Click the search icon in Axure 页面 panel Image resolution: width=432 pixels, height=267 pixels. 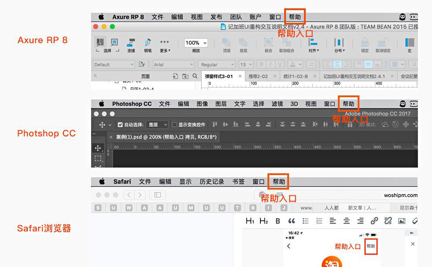click(x=195, y=76)
